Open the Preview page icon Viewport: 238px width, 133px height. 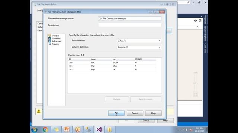point(49,44)
